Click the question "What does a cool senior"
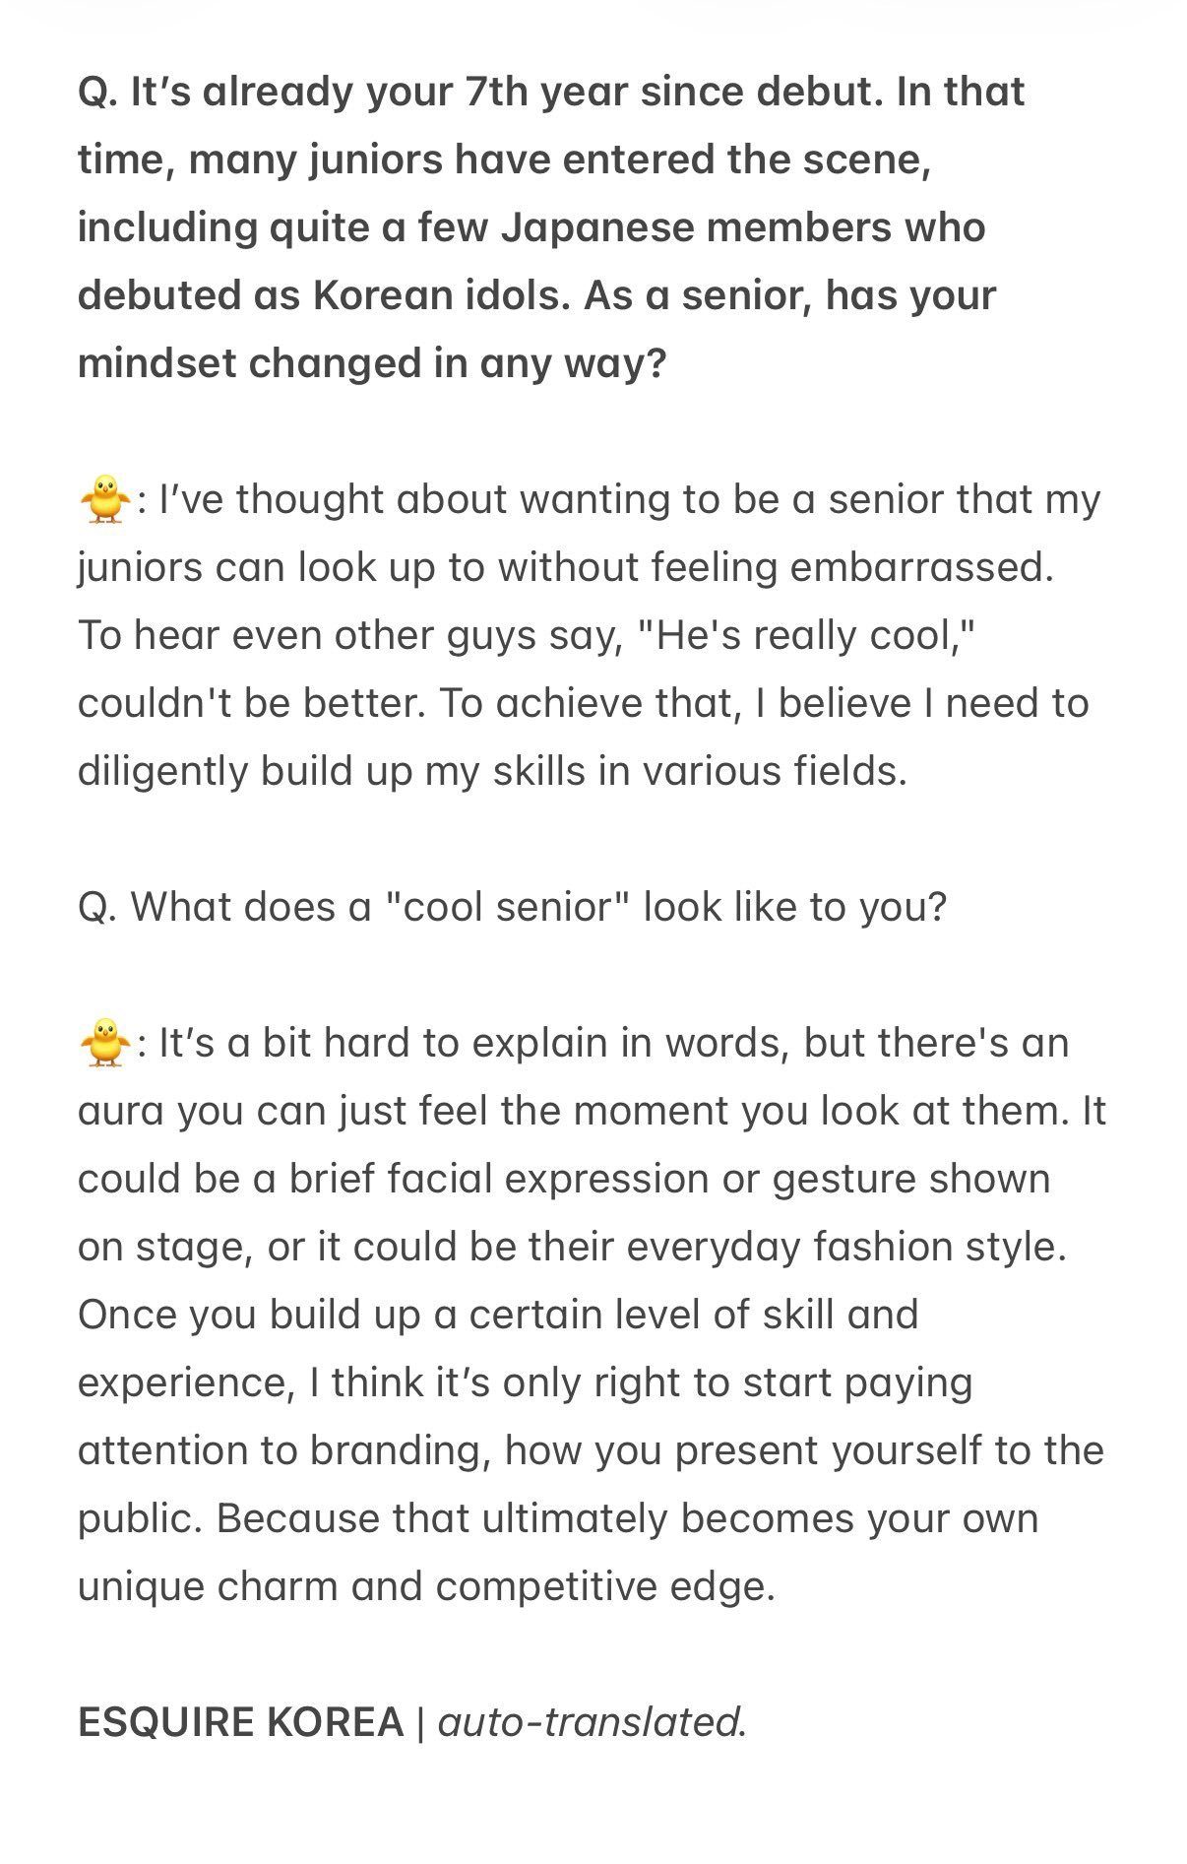The height and width of the screenshot is (1864, 1187). (512, 907)
